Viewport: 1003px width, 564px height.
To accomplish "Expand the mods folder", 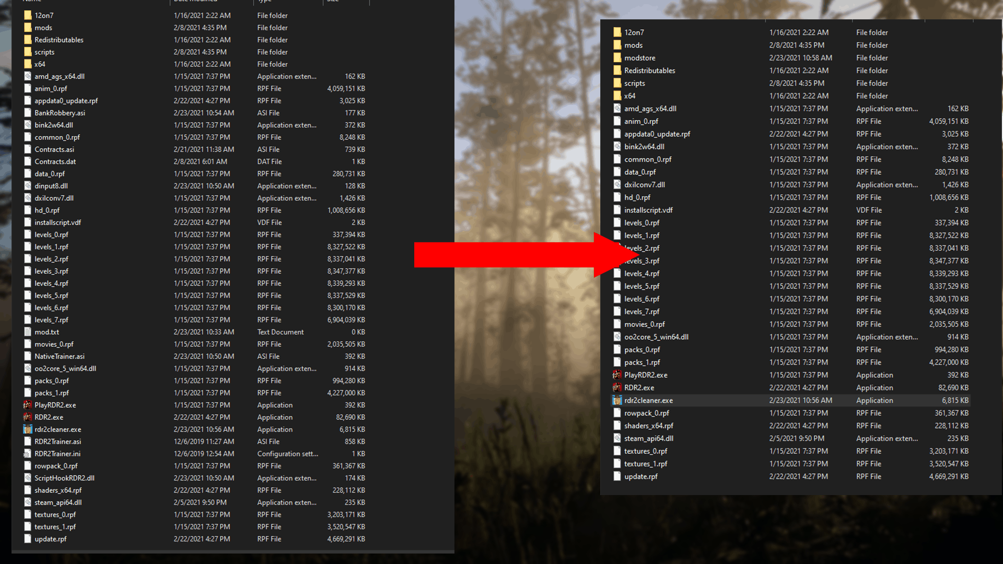I will 635,44.
